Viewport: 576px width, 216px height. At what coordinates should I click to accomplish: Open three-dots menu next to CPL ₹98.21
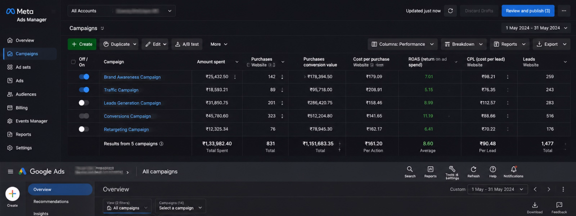508,77
